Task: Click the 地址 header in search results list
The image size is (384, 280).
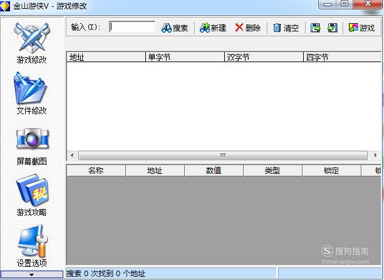Action: (106, 57)
